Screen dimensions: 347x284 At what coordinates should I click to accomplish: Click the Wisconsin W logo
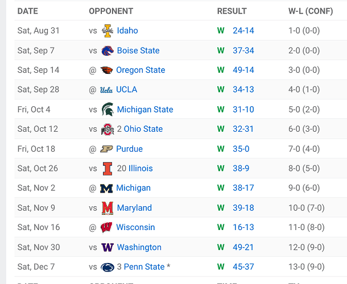(106, 227)
